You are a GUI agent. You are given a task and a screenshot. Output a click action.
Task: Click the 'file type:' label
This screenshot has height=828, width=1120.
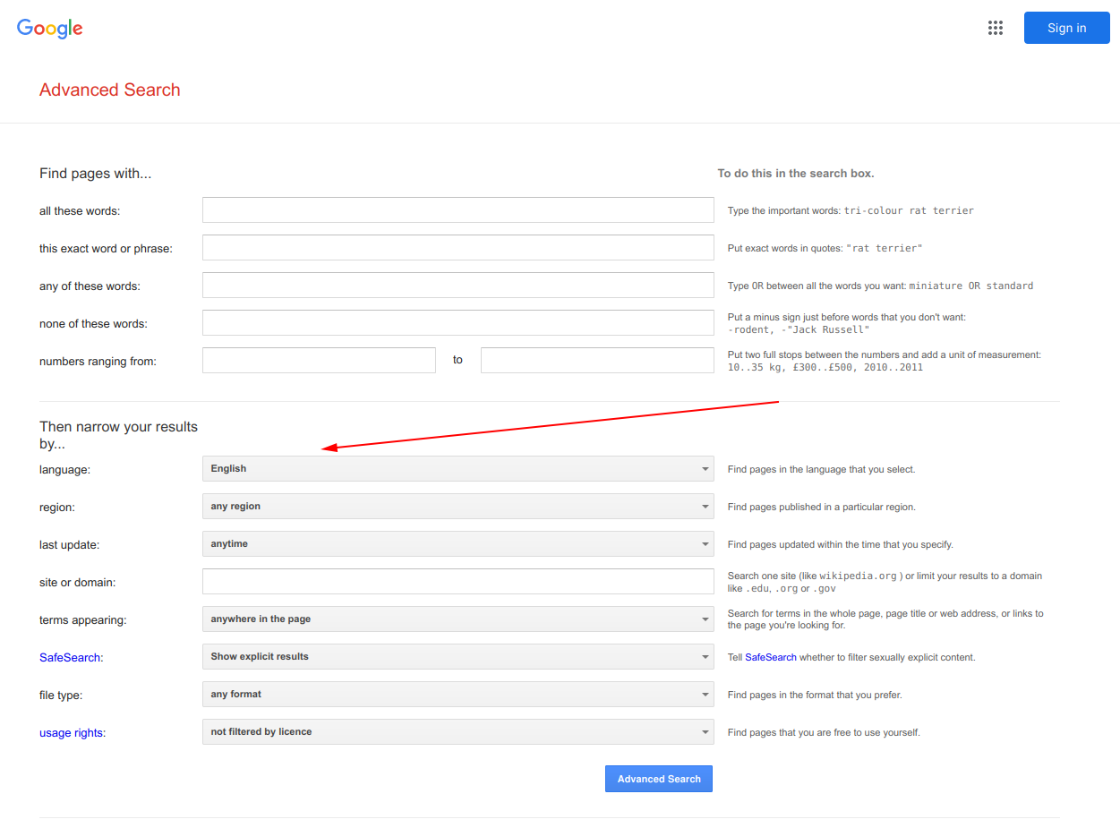coord(61,695)
